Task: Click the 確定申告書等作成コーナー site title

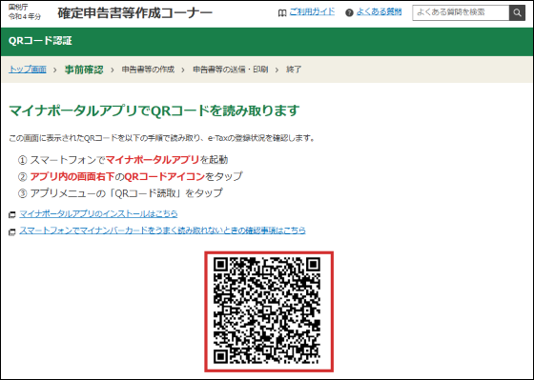Action: (135, 13)
